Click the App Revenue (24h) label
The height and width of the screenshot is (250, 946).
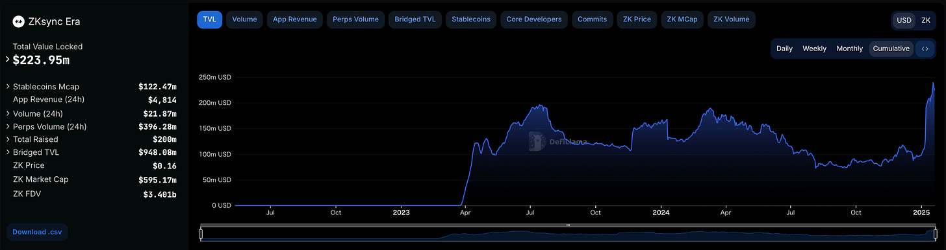coord(49,100)
